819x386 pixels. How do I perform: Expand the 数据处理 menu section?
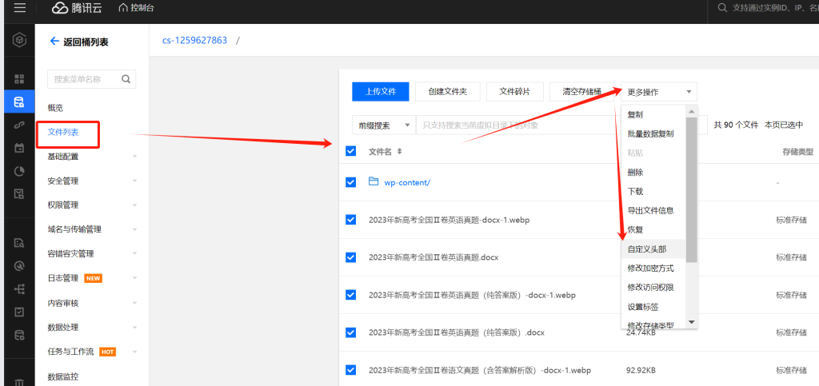point(134,327)
